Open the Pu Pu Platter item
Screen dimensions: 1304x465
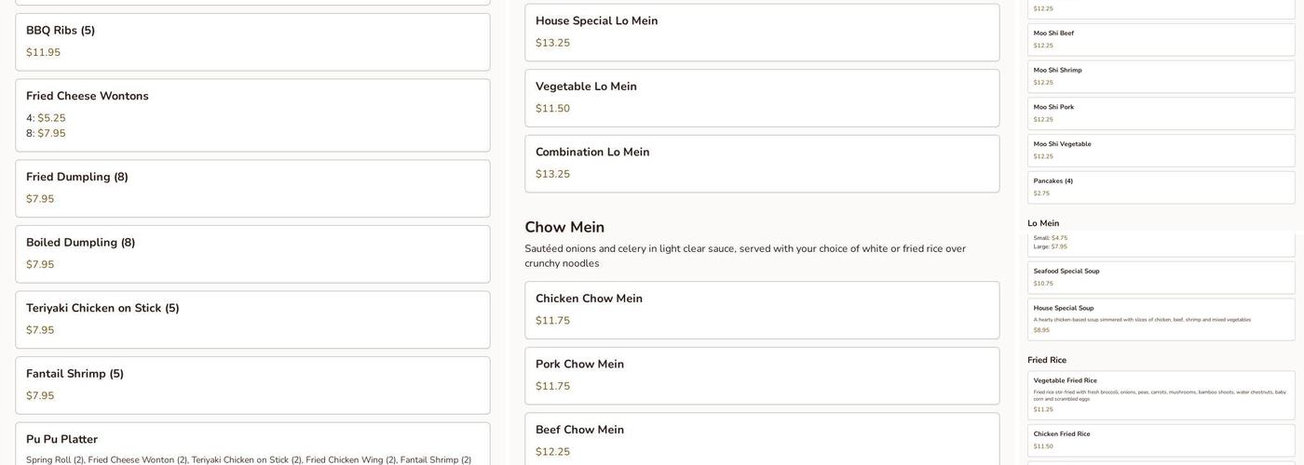click(252, 445)
